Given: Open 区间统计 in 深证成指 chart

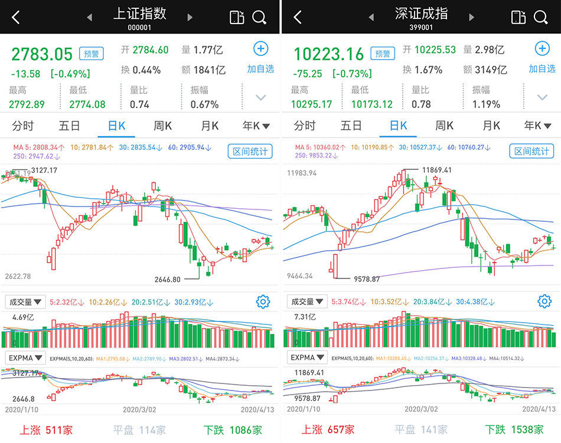Looking at the screenshot, I should (x=531, y=151).
